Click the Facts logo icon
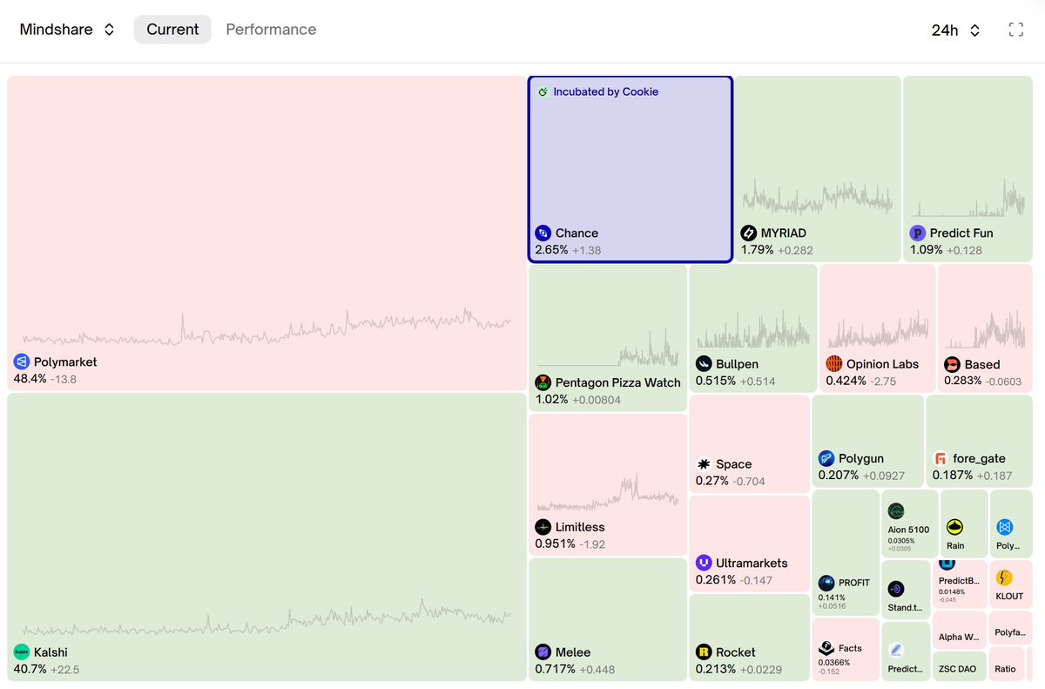 click(826, 648)
